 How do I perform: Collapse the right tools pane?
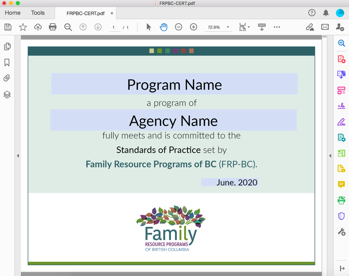point(330,156)
